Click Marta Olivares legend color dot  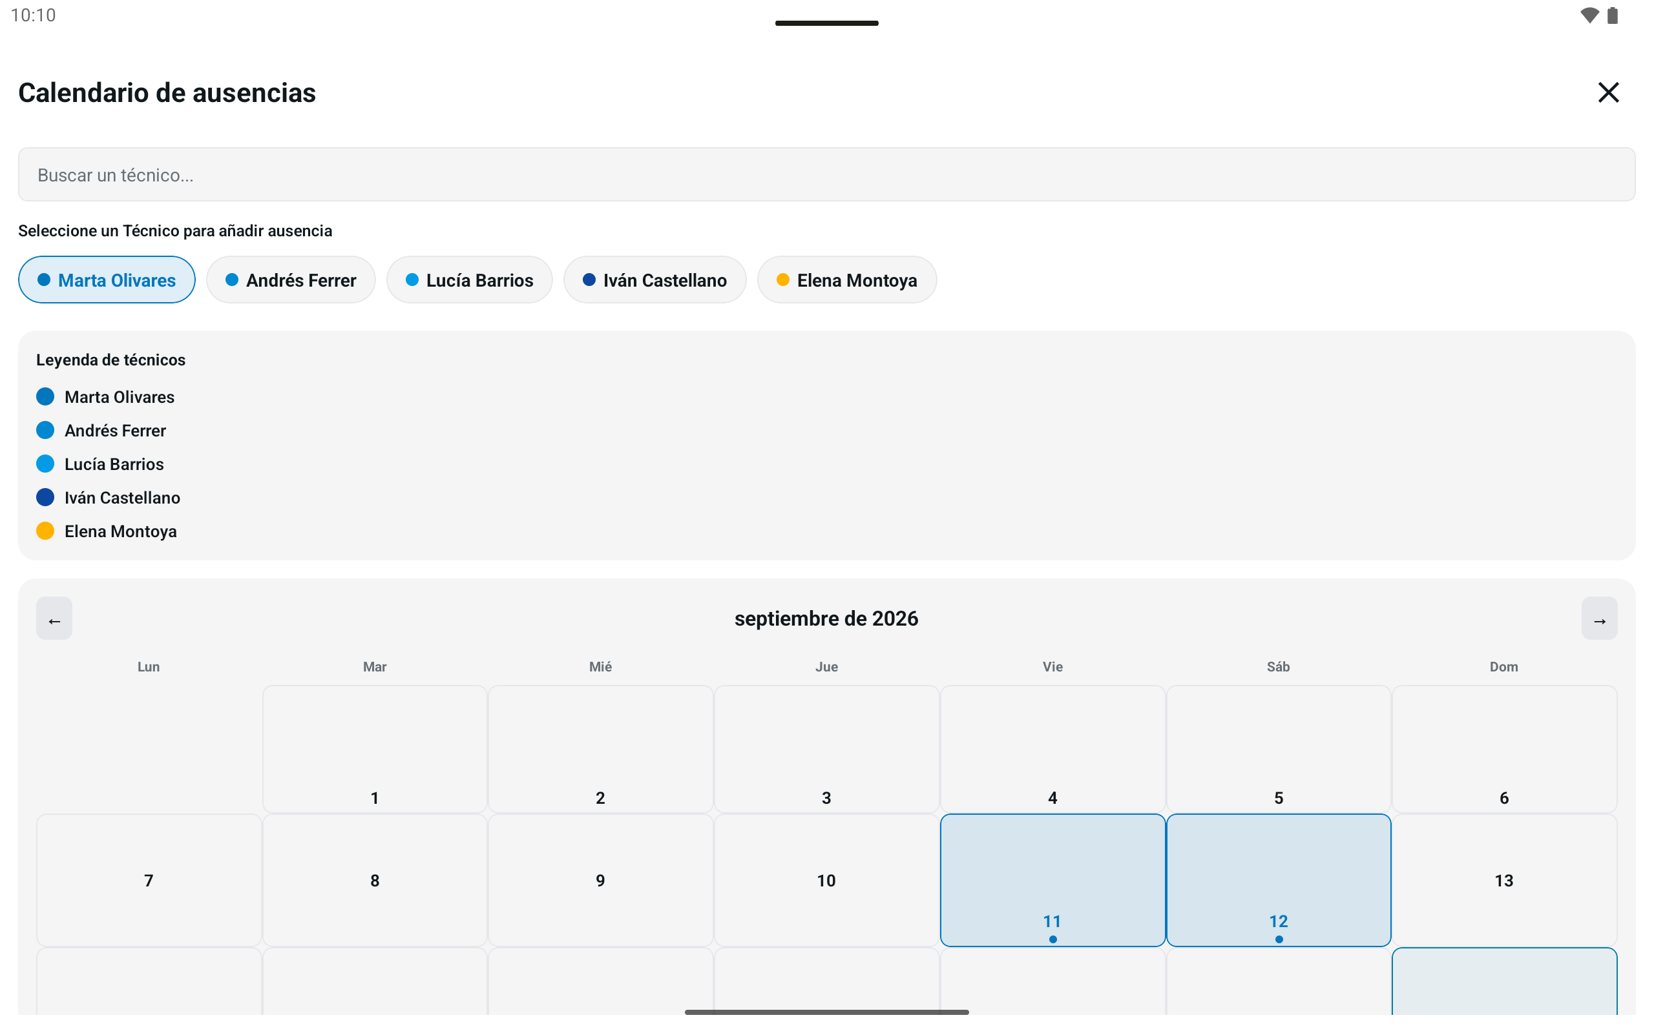(45, 397)
